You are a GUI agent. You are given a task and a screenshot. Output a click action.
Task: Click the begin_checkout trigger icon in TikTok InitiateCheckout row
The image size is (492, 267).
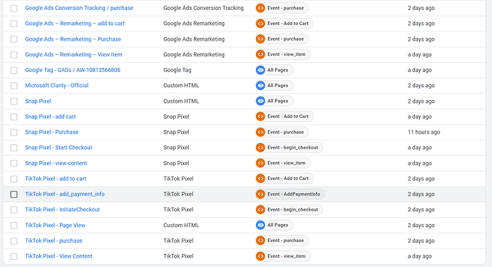point(260,209)
